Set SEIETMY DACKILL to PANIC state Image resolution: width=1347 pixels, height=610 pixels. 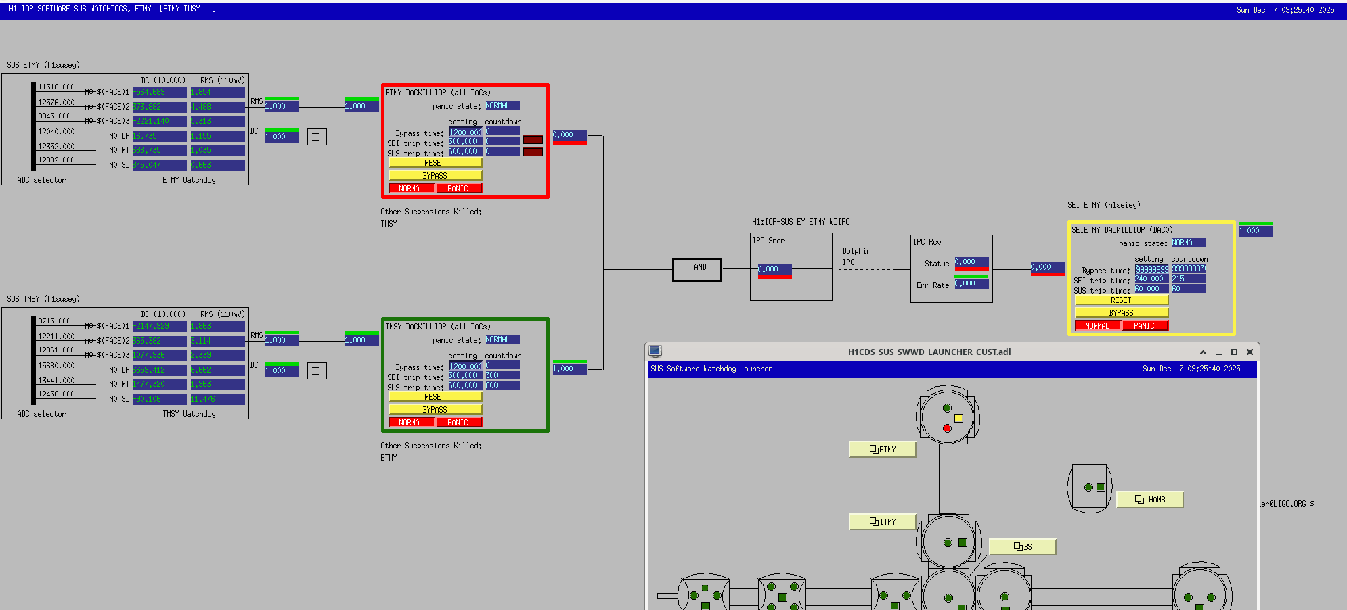pos(1145,326)
